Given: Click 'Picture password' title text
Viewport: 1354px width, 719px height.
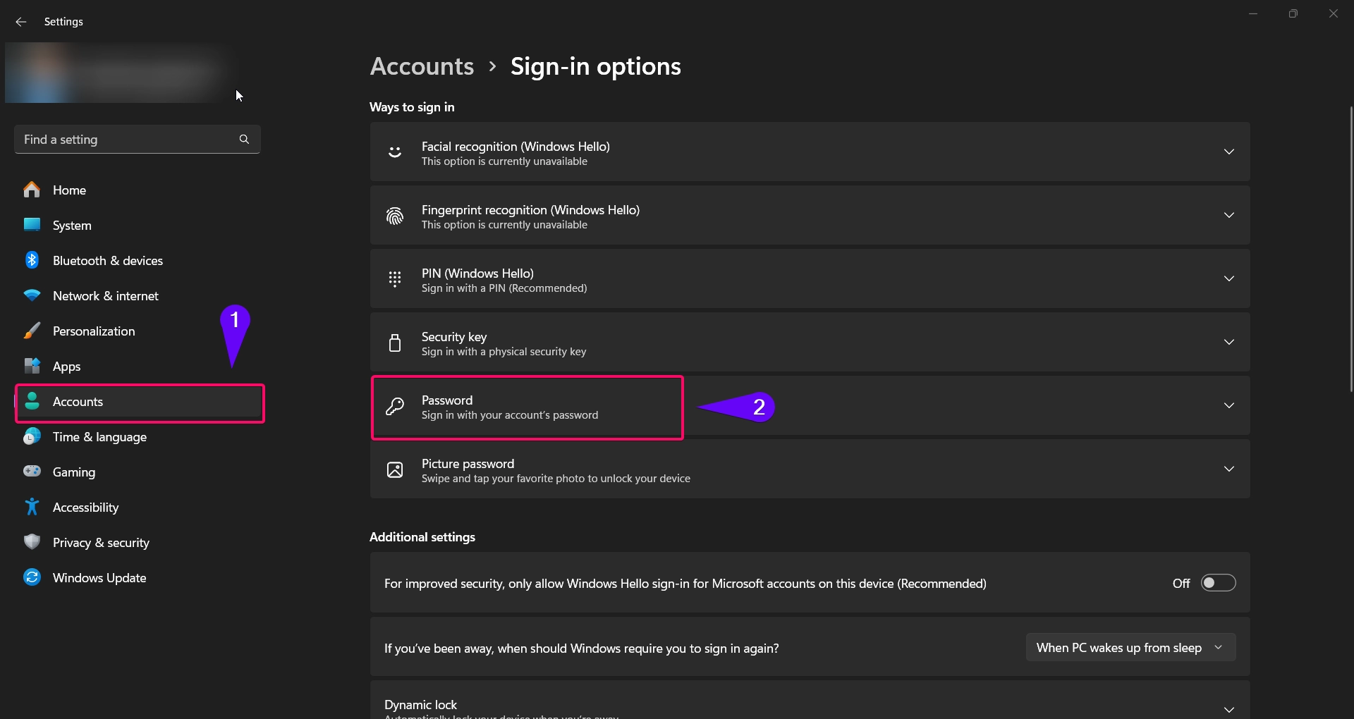Looking at the screenshot, I should [468, 463].
